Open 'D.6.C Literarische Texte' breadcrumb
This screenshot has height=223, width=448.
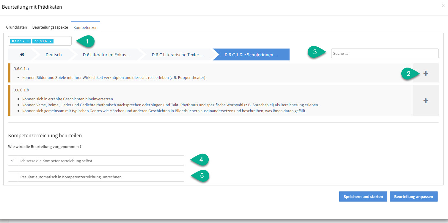(x=177, y=55)
